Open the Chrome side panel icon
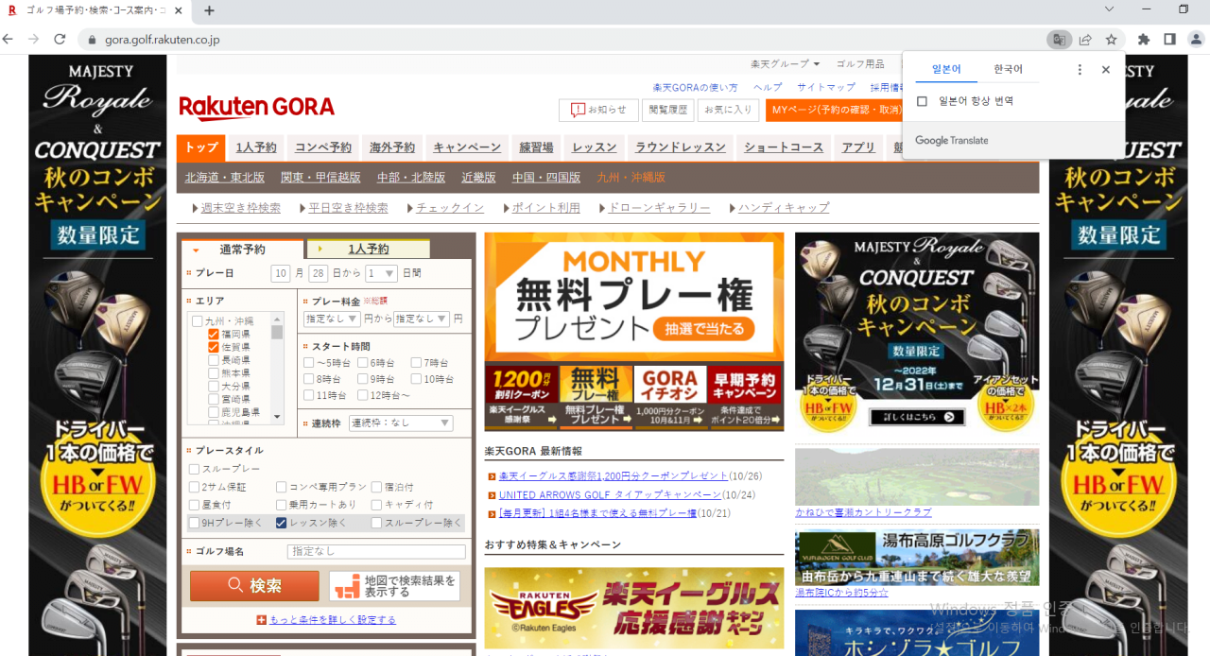This screenshot has height=656, width=1210. 1169,40
